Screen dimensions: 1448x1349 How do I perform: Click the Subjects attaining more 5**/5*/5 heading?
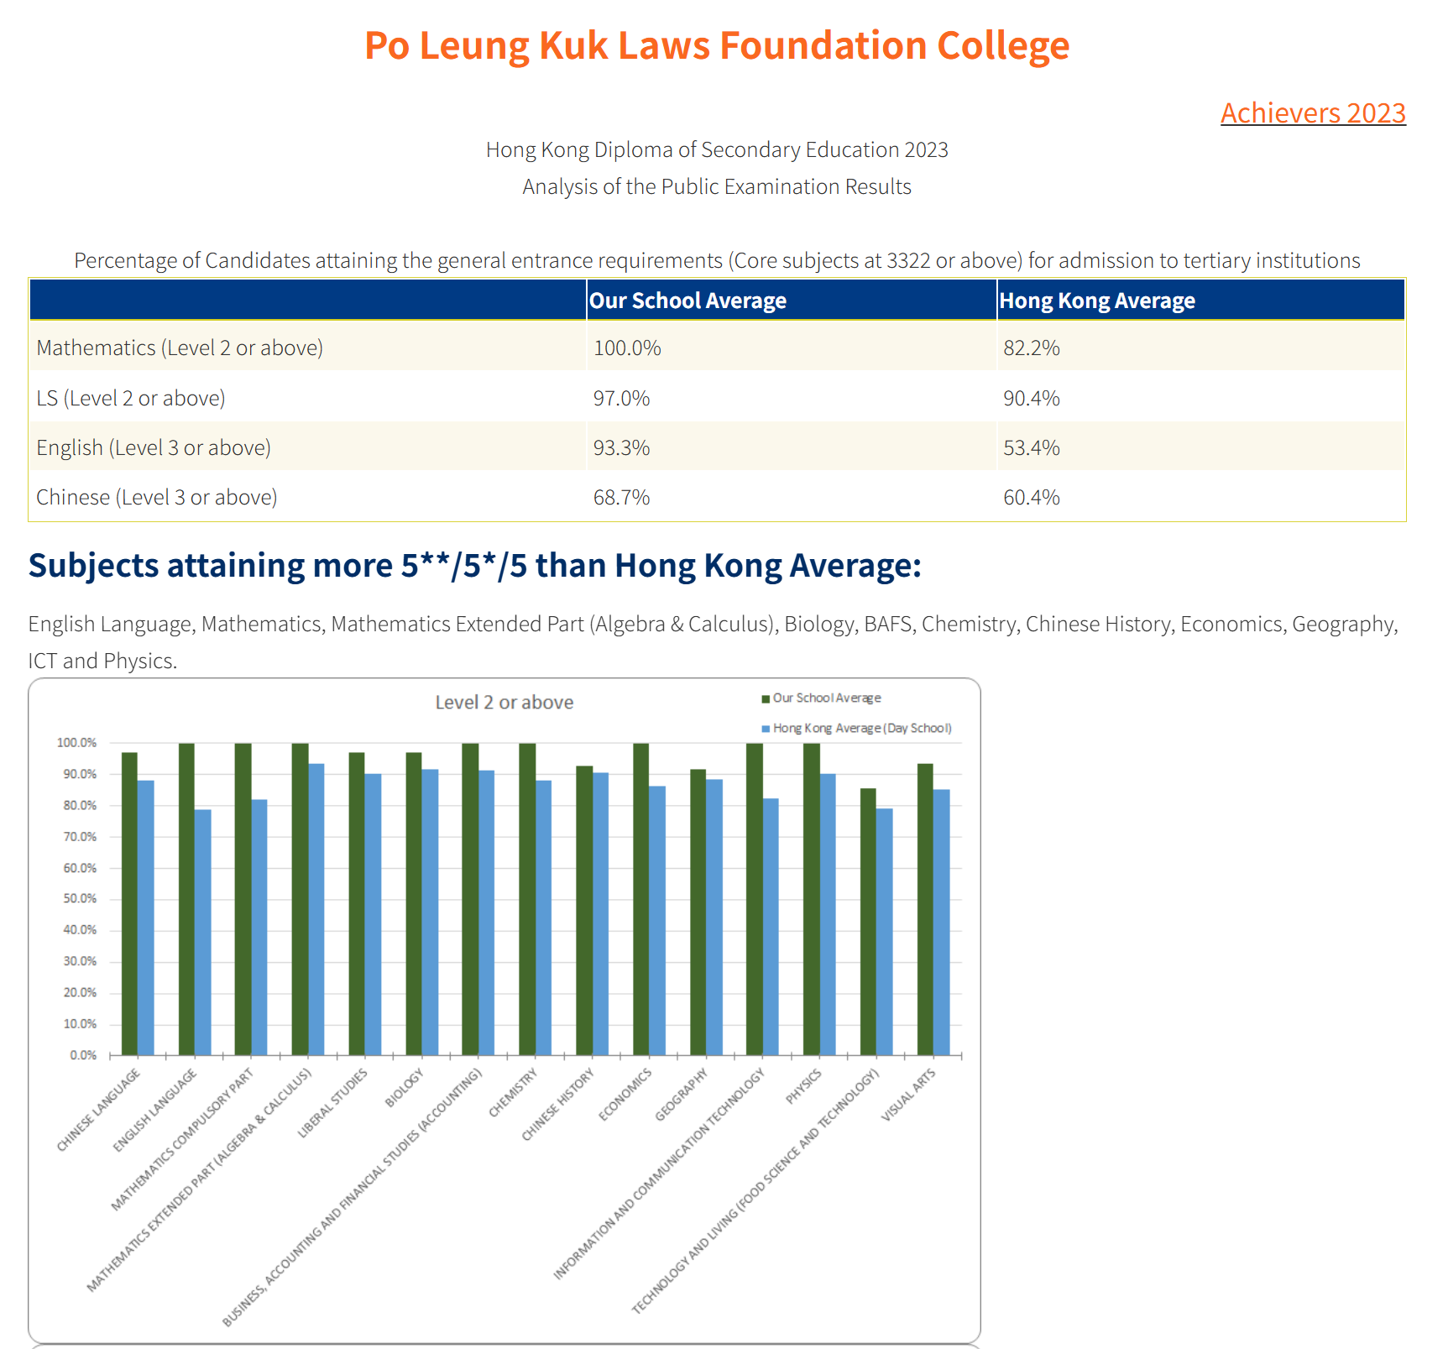pos(474,566)
